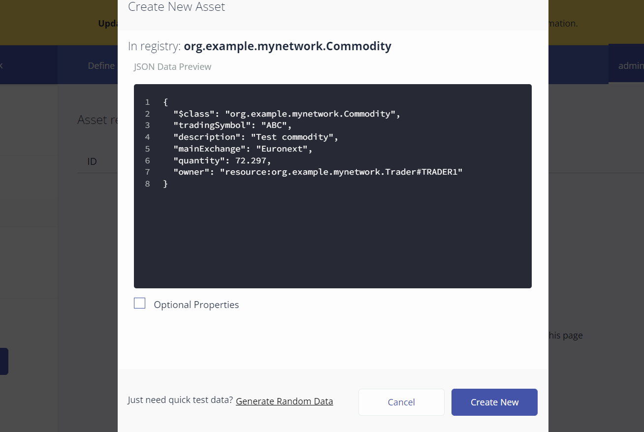Click the registry name org.example.mynetwork.Commodity
Viewport: 644px width, 432px height.
(x=288, y=46)
